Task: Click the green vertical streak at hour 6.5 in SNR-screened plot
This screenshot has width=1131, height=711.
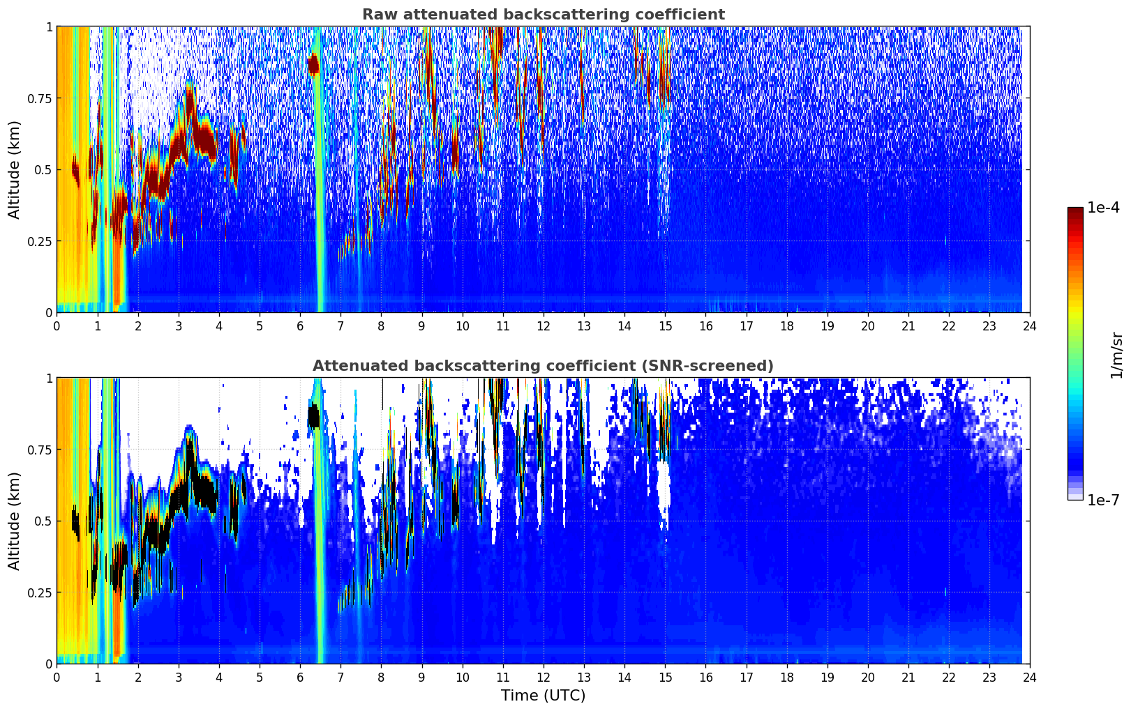Action: (x=320, y=523)
